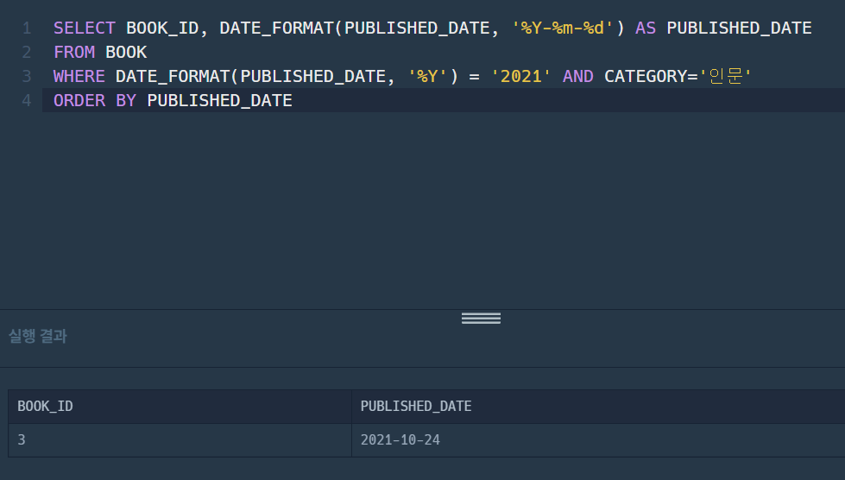The height and width of the screenshot is (480, 845).
Task: Click the '%Y-%m-%d' format string
Action: click(563, 28)
